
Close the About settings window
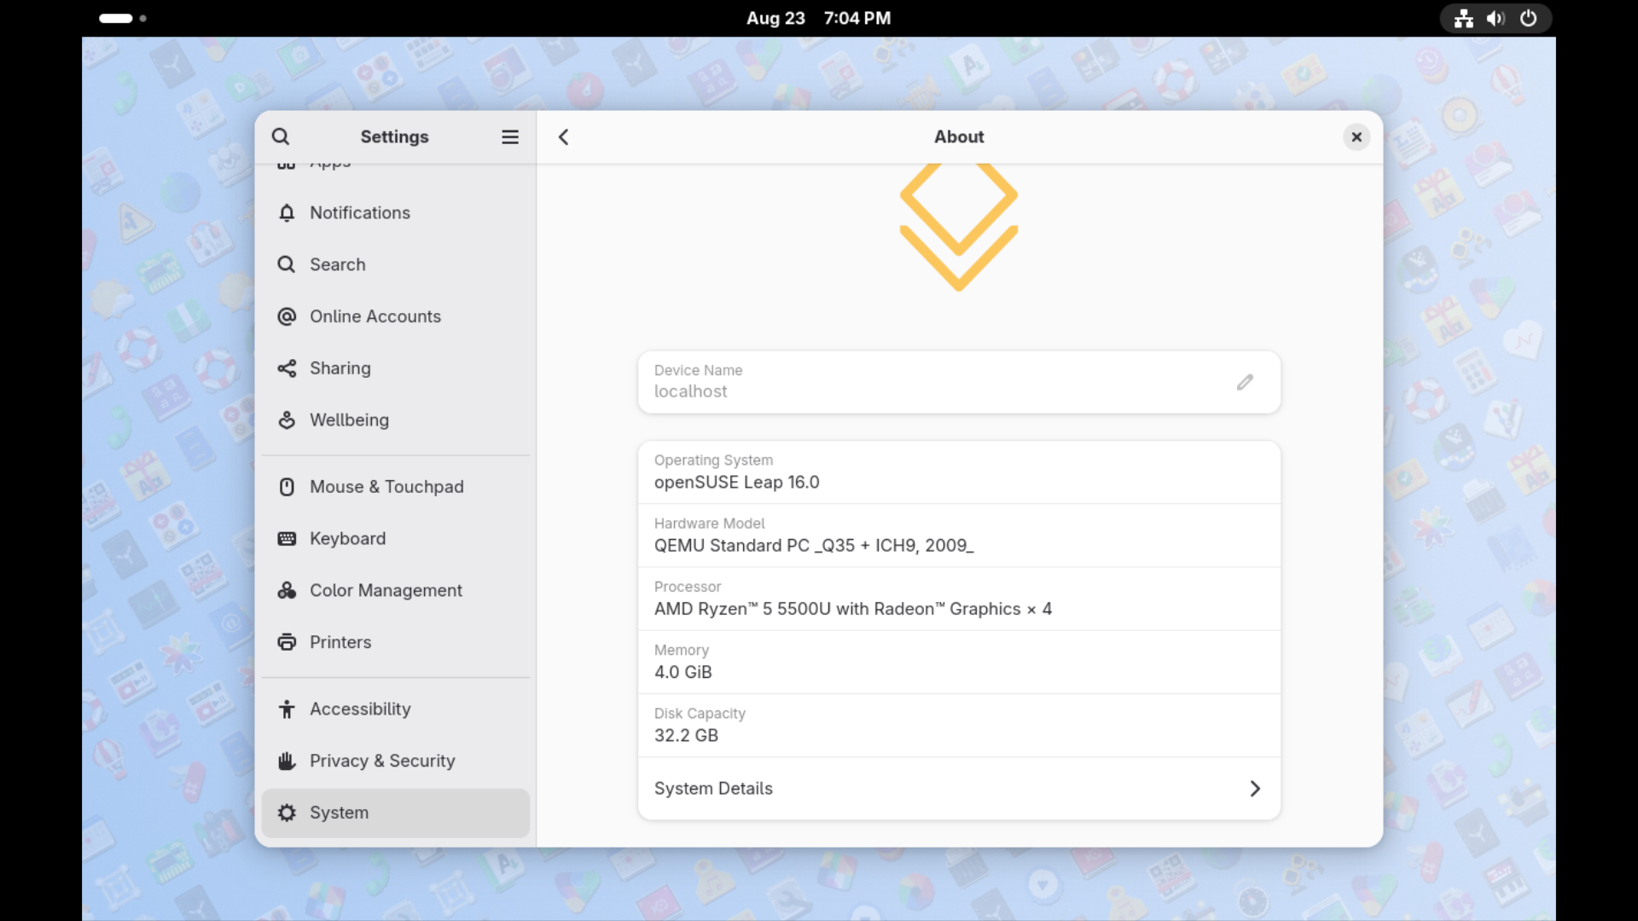pos(1356,136)
